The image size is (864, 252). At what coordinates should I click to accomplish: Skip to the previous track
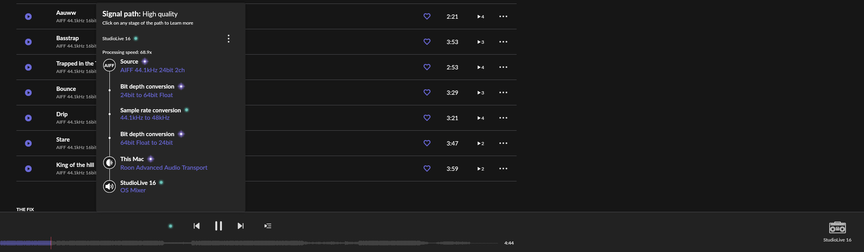coord(197,226)
